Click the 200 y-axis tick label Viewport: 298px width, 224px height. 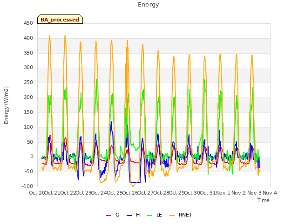click(28, 98)
